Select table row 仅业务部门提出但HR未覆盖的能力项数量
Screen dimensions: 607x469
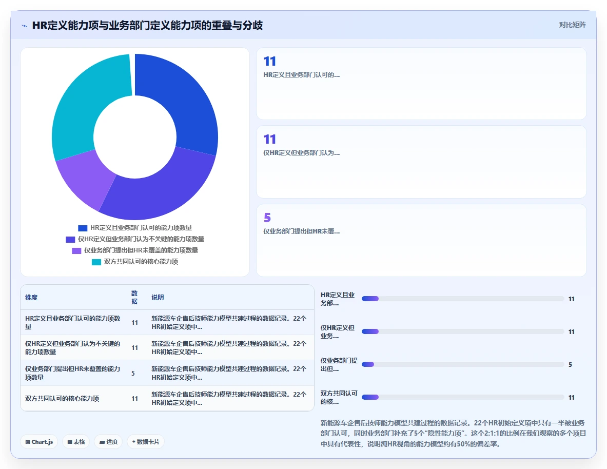point(167,373)
